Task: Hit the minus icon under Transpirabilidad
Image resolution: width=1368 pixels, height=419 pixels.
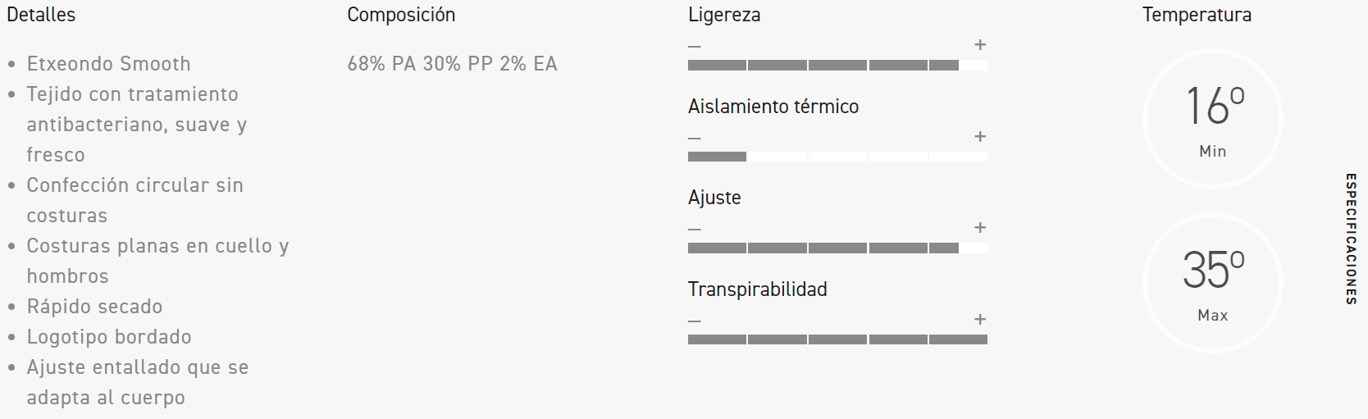Action: (x=695, y=321)
